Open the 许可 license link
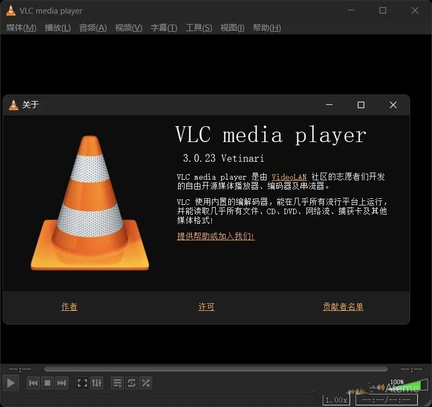Viewport: 432px width, 407px height. click(206, 306)
